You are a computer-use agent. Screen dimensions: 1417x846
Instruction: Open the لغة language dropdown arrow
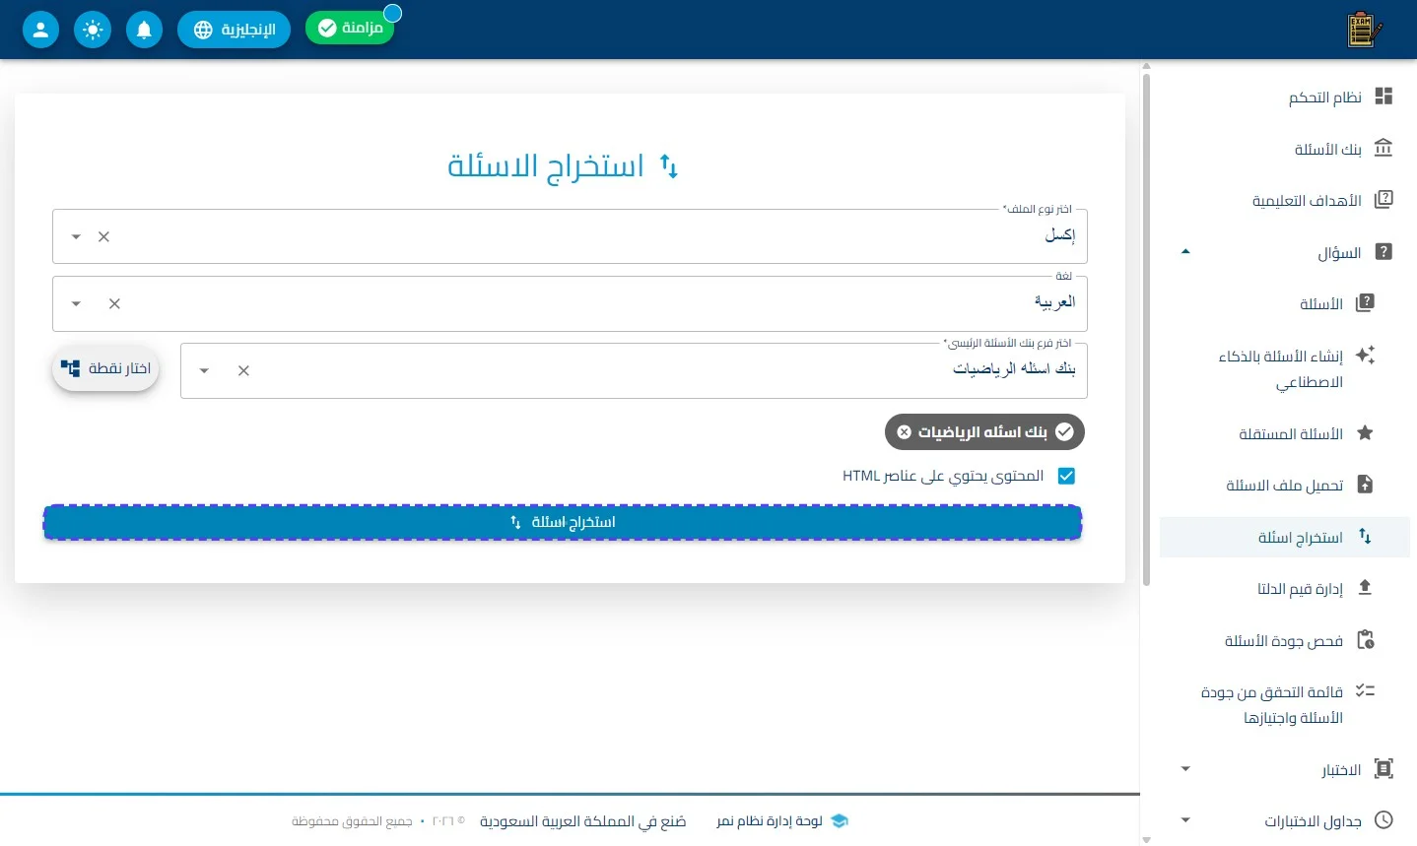click(x=76, y=303)
